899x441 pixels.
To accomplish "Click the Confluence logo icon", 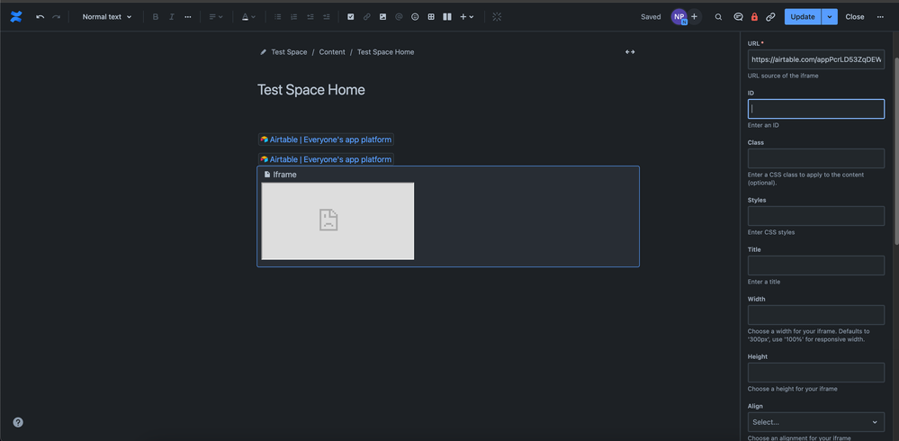I will 16,16.
